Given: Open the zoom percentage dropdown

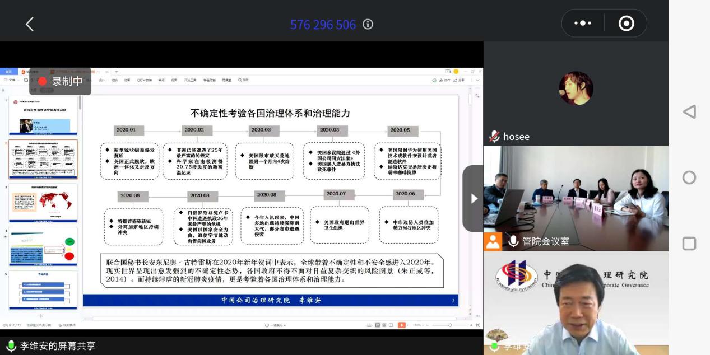Looking at the screenshot, I should click(x=418, y=325).
